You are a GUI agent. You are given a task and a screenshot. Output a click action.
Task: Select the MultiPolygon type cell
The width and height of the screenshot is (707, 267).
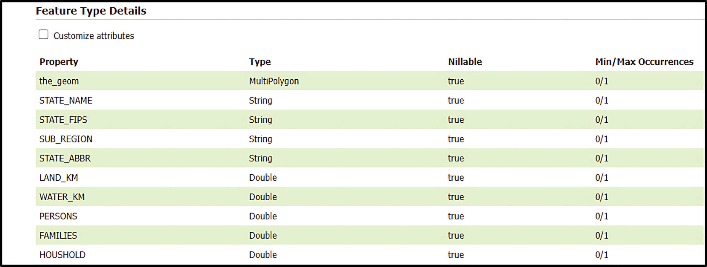274,81
